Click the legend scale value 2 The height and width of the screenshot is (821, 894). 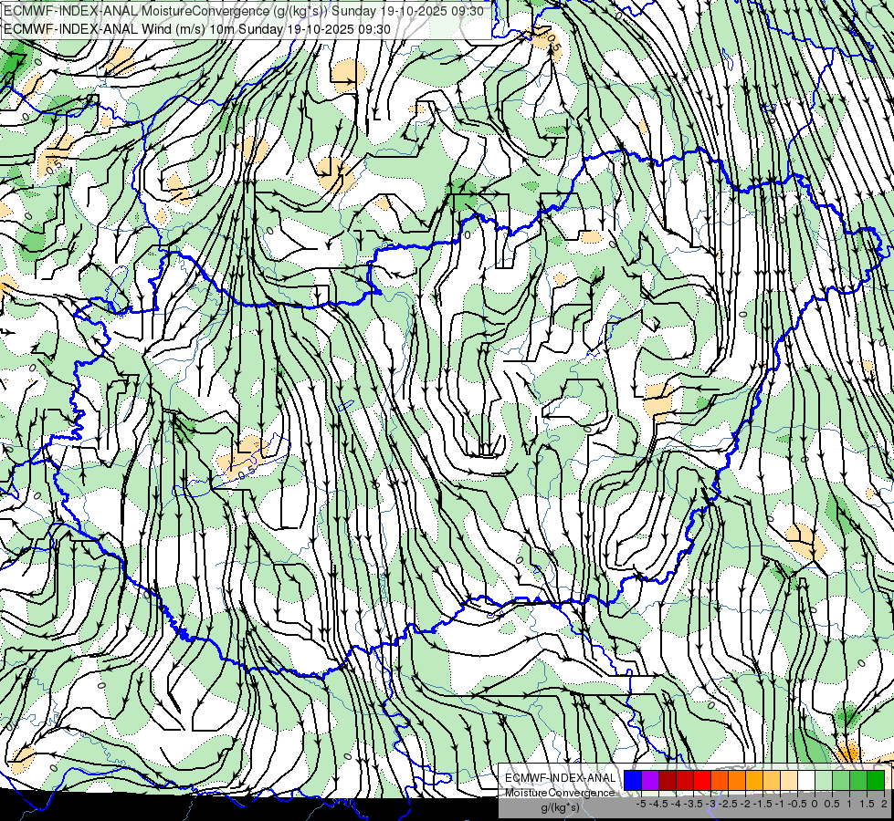tap(884, 804)
